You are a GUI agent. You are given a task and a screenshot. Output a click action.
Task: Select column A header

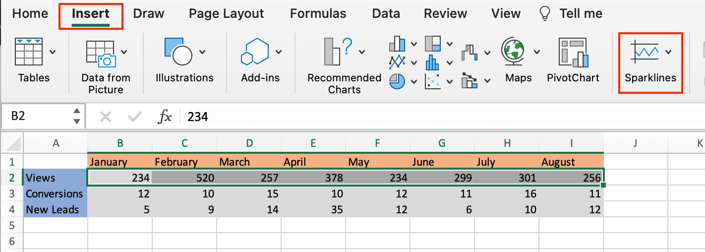(x=56, y=144)
